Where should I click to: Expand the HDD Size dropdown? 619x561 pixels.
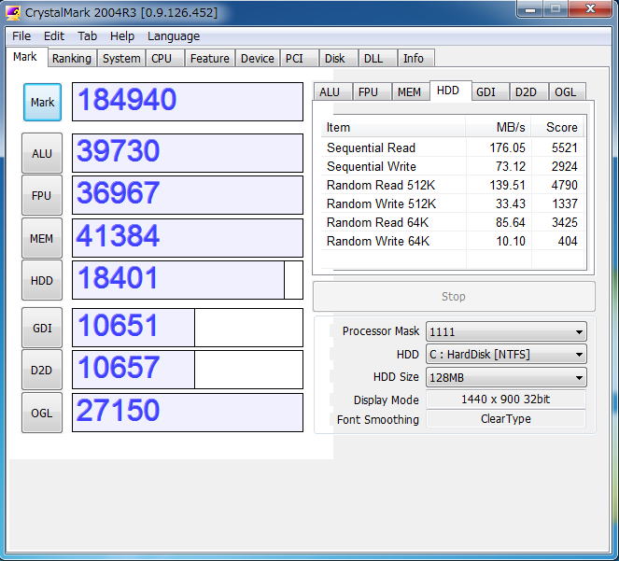506,377
